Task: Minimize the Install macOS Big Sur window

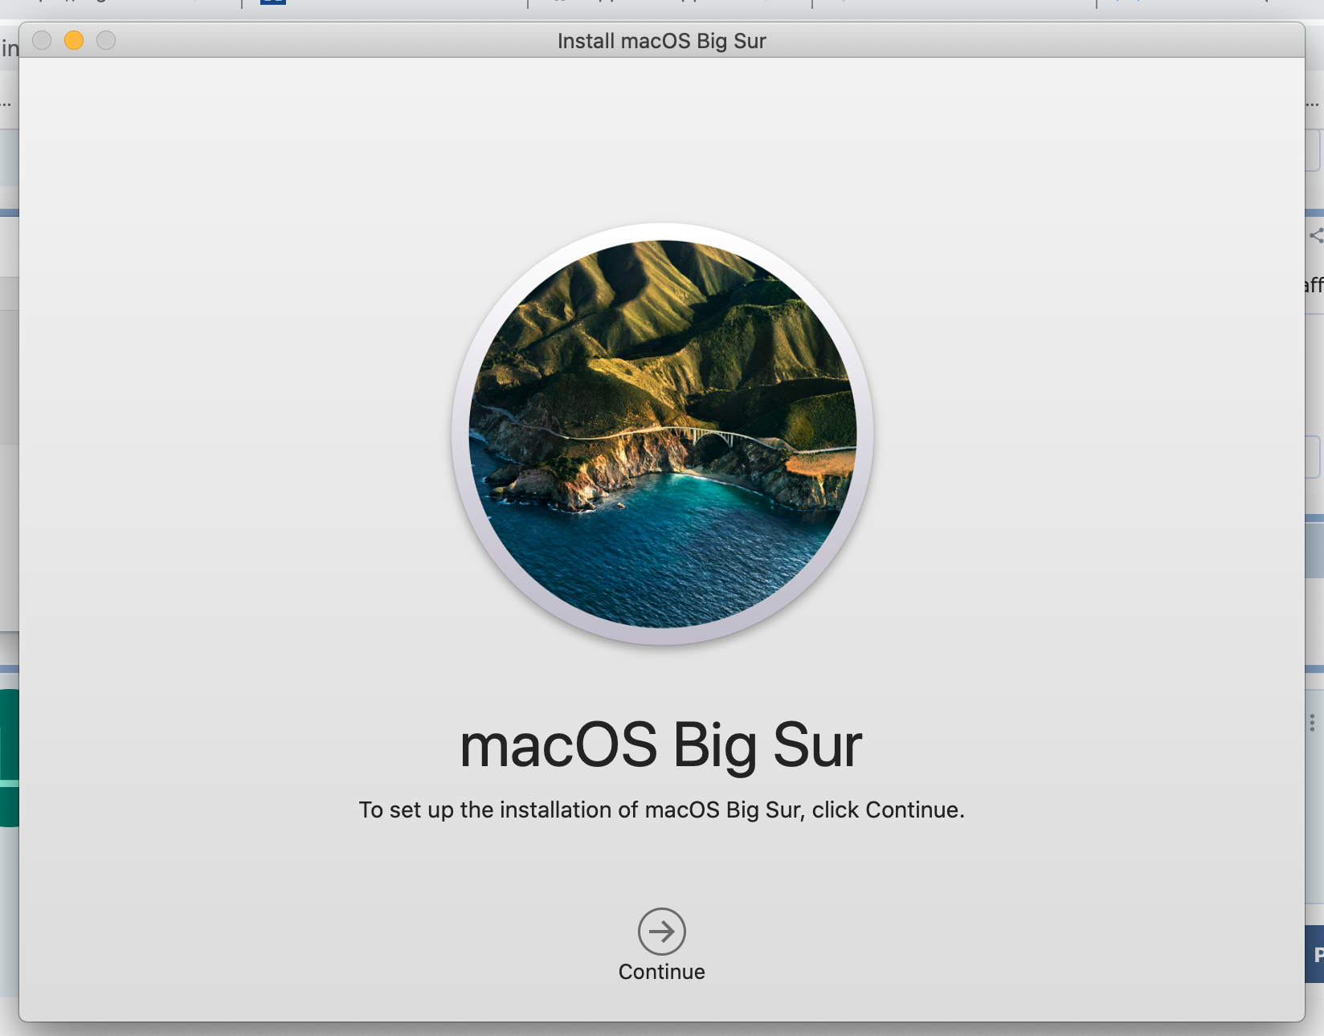Action: click(74, 40)
